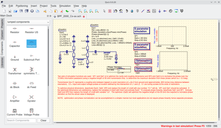Select the BPF_2000_Co-ax.sch document tab
The height and width of the screenshot is (128, 221).
click(69, 16)
